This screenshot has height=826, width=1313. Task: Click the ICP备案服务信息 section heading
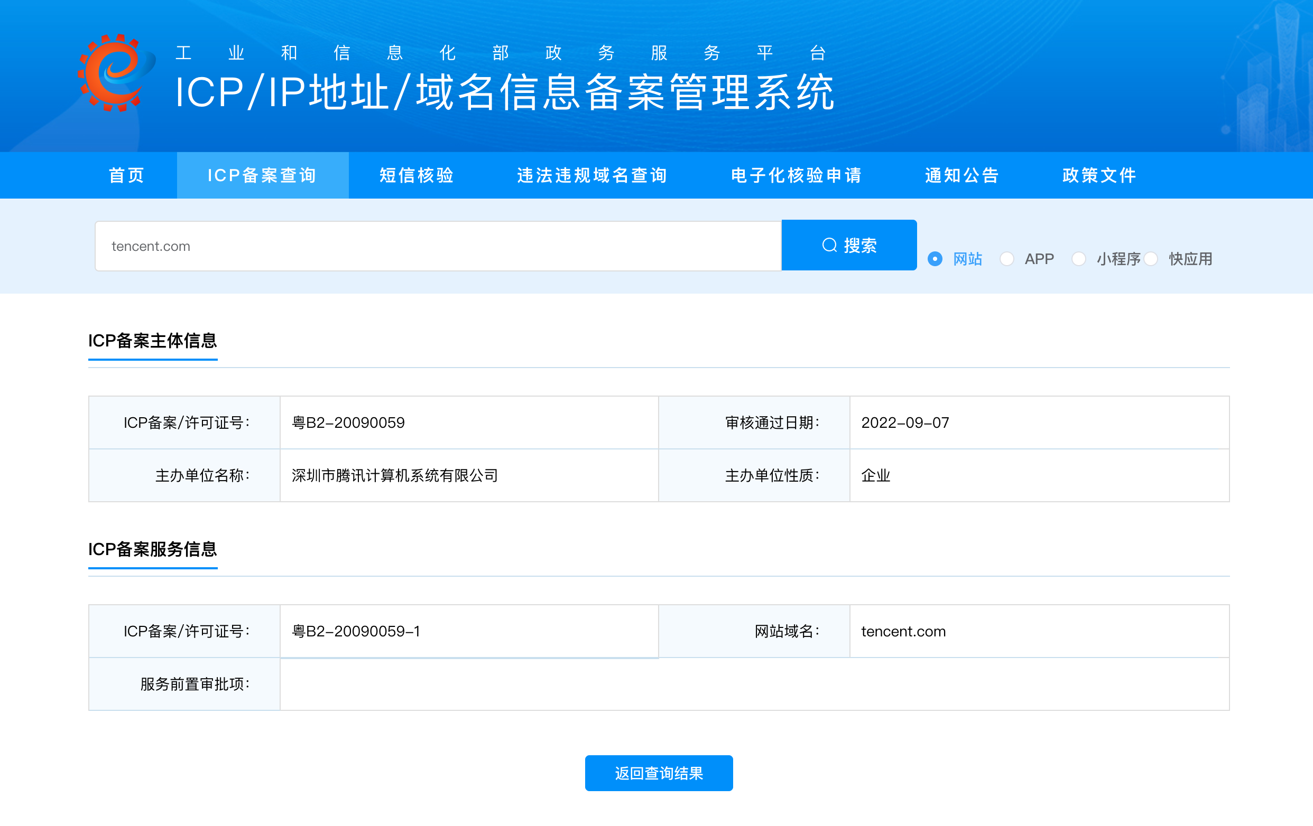click(153, 549)
